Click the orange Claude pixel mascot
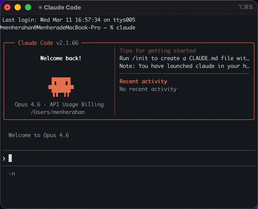This screenshot has width=258, height=209. coord(61,87)
